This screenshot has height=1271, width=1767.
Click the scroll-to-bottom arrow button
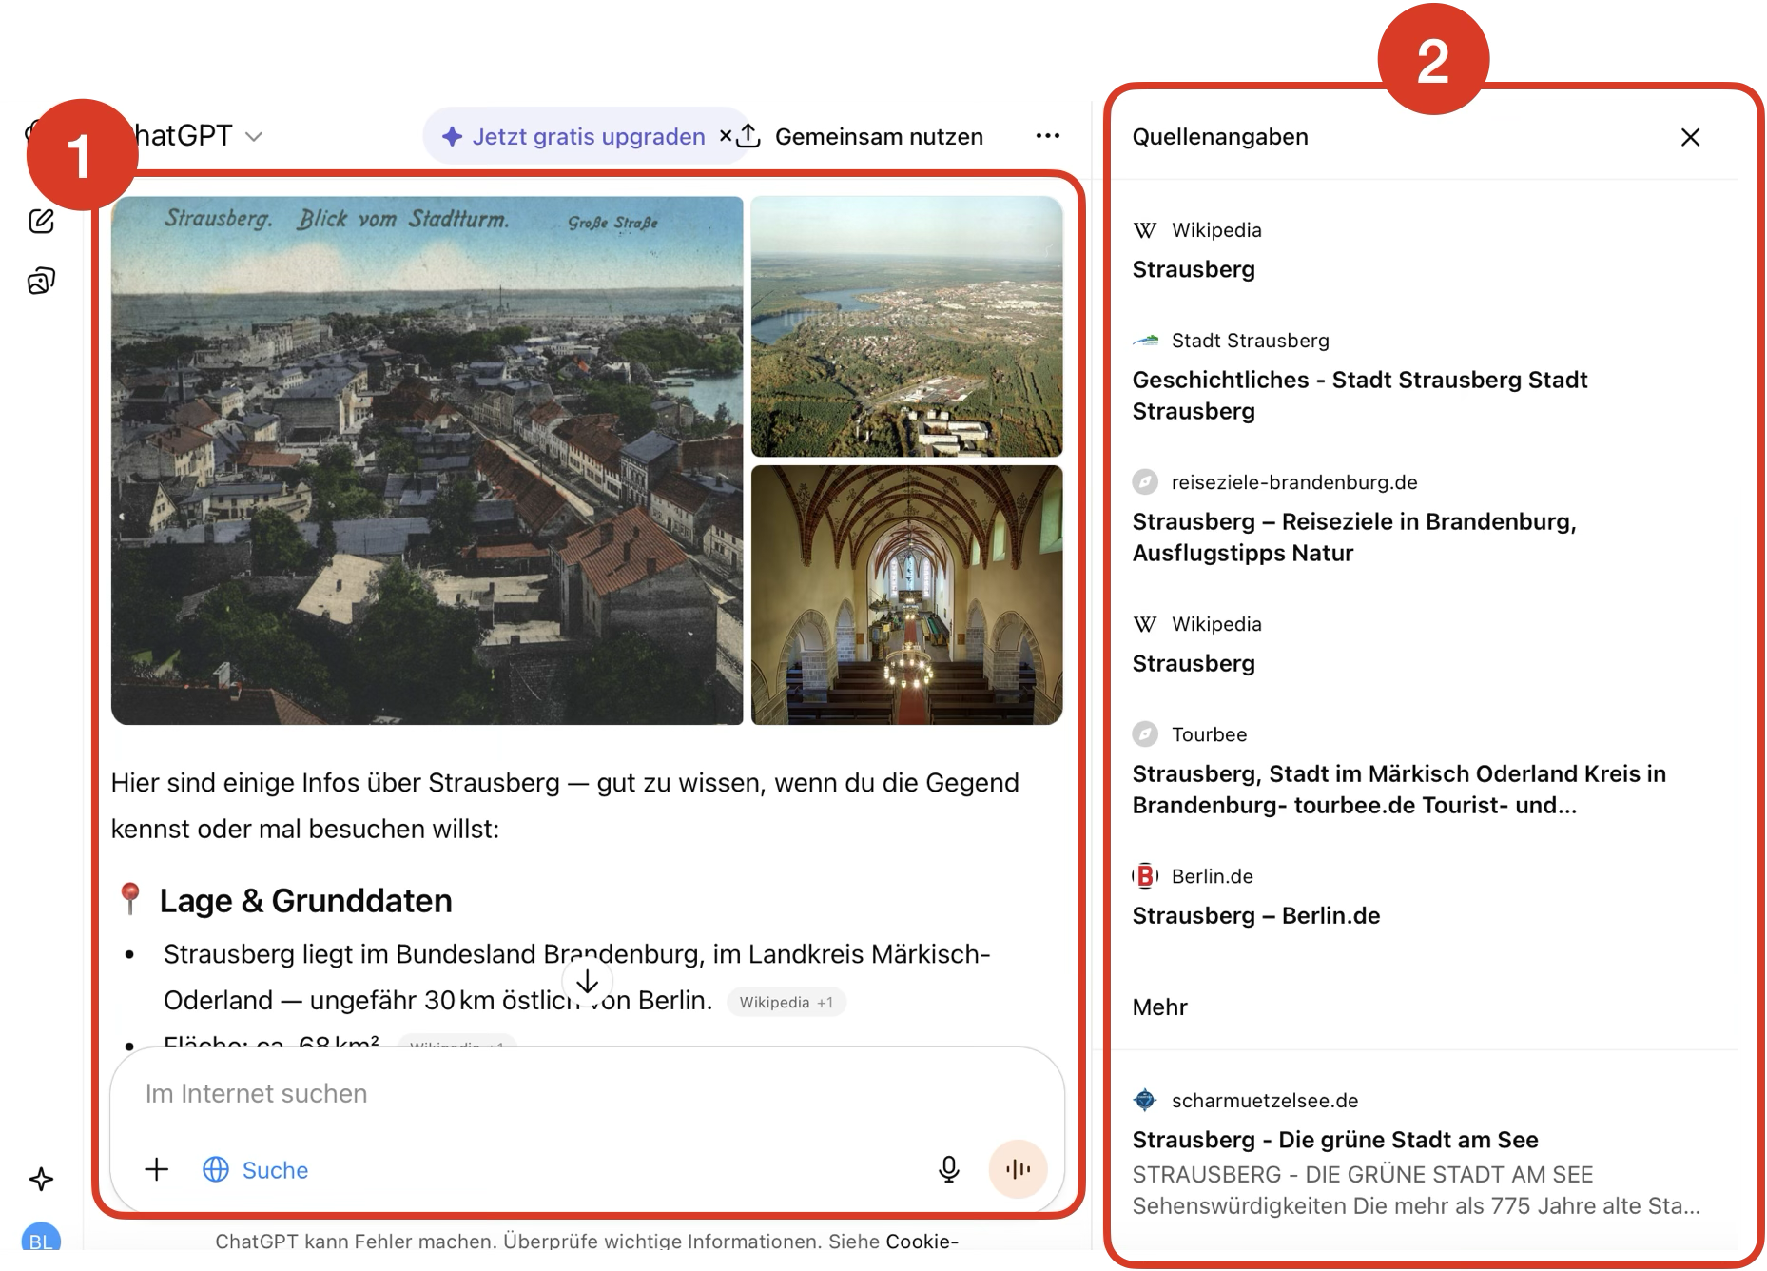pos(587,981)
